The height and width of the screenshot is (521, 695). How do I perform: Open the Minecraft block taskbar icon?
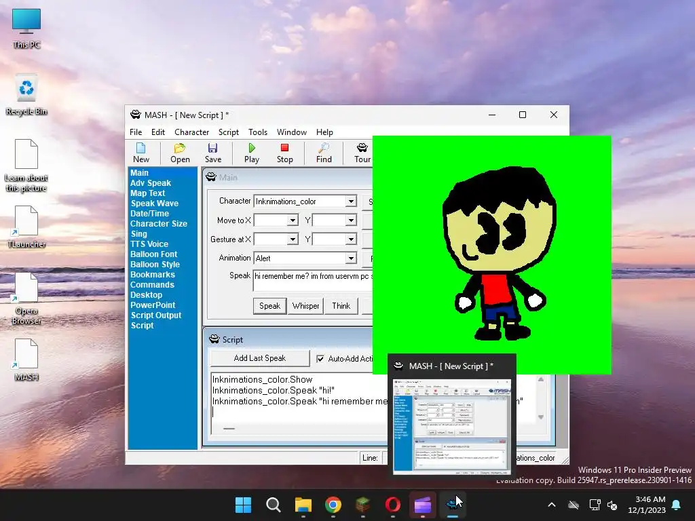pyautogui.click(x=363, y=505)
